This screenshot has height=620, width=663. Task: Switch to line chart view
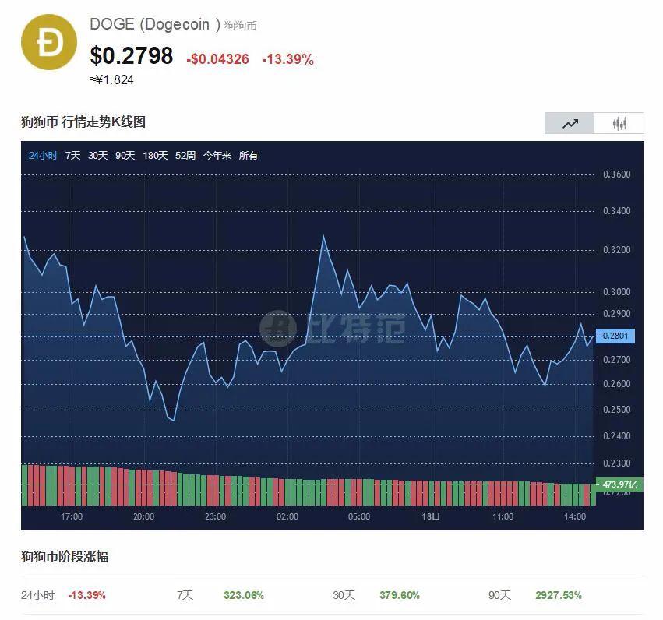(570, 123)
